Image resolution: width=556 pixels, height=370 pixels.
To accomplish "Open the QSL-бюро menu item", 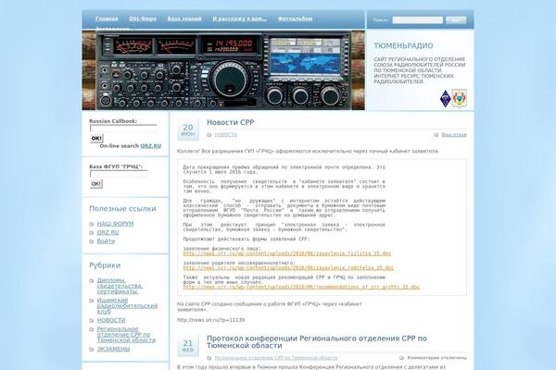I will (143, 18).
